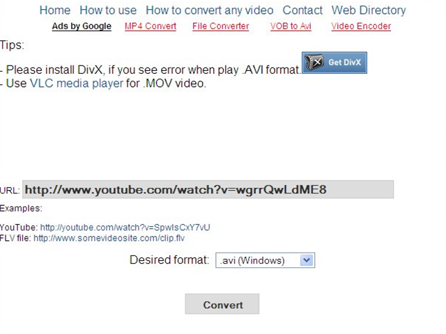Viewport: 446px width, 334px height.
Task: Navigate to the Contact page
Action: point(302,10)
